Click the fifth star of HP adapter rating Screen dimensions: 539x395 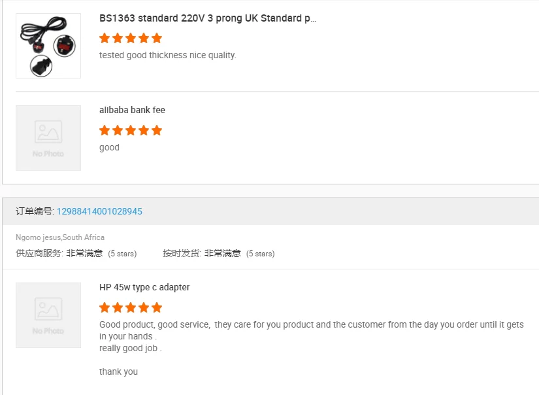(x=157, y=307)
